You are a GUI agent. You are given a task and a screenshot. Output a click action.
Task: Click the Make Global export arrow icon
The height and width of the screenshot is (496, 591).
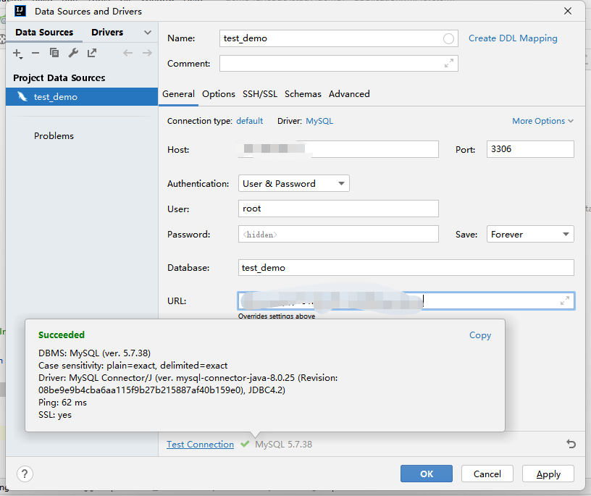(92, 53)
